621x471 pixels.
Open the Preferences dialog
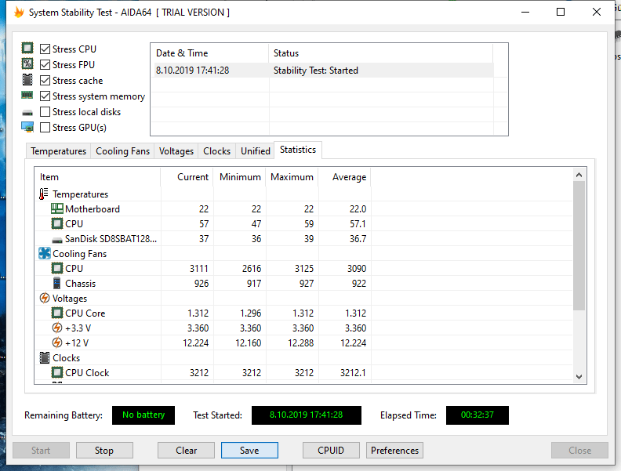pyautogui.click(x=395, y=451)
